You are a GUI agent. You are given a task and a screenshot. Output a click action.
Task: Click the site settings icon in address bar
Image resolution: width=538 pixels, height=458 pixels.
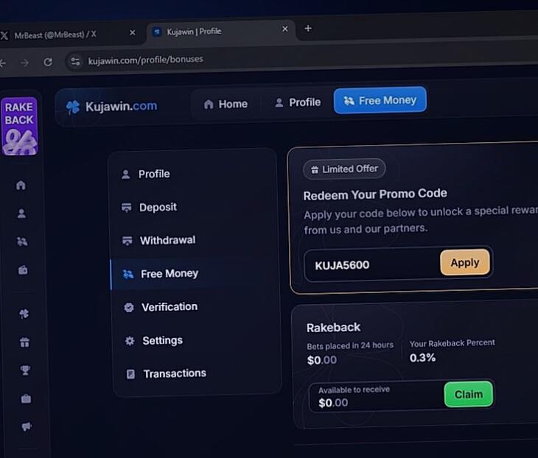75,62
